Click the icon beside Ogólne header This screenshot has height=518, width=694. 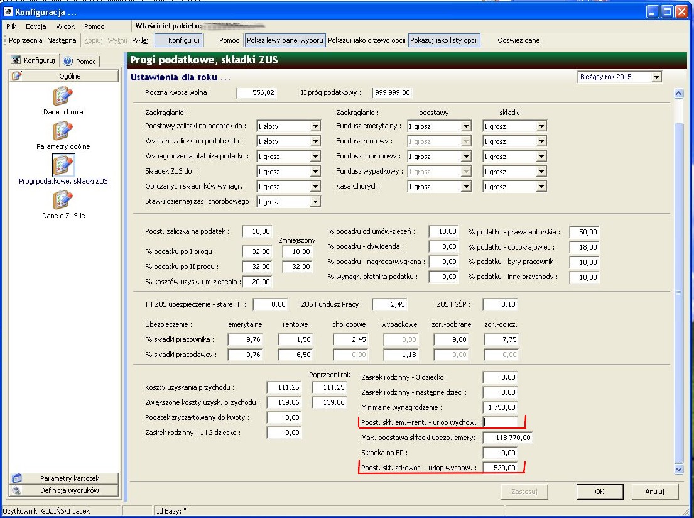(x=17, y=76)
